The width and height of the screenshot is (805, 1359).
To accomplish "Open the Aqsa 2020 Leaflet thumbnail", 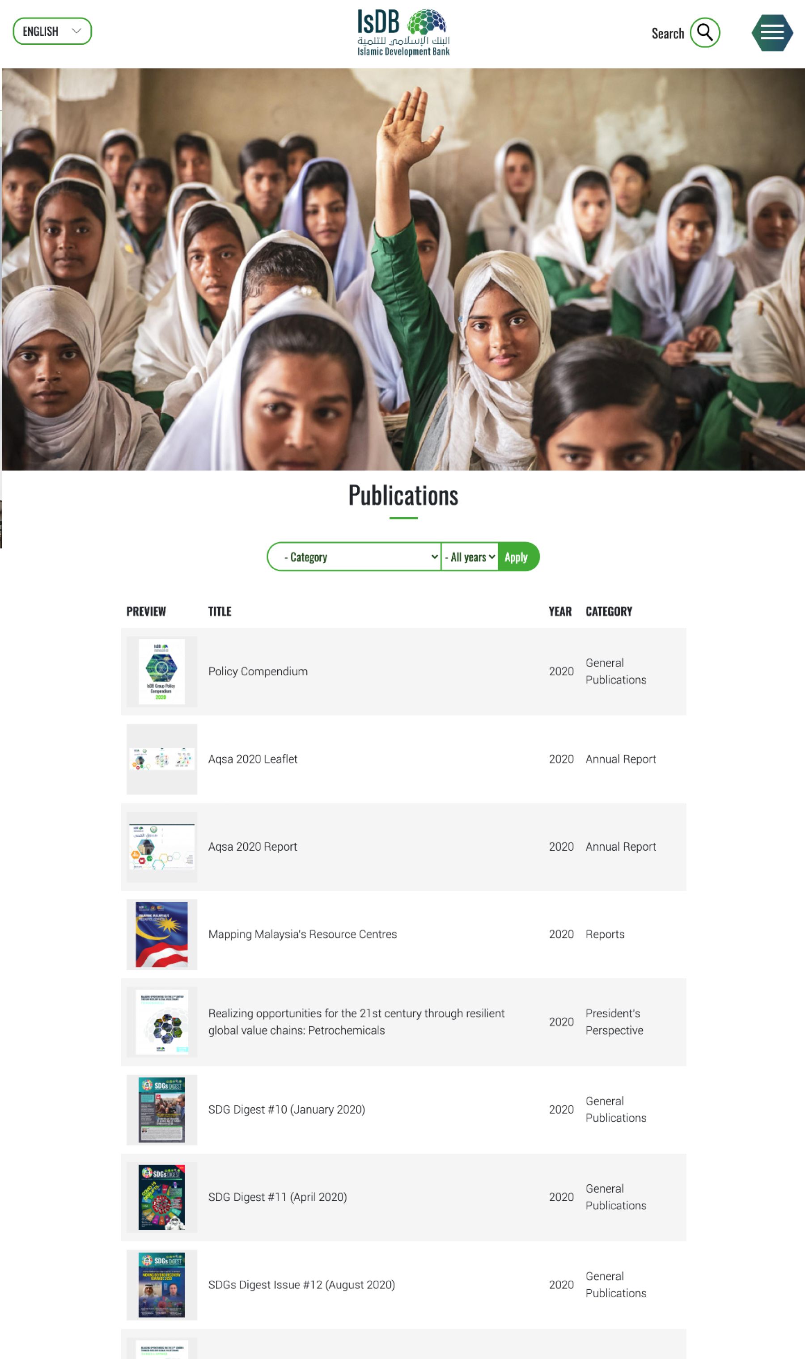I will pyautogui.click(x=161, y=759).
